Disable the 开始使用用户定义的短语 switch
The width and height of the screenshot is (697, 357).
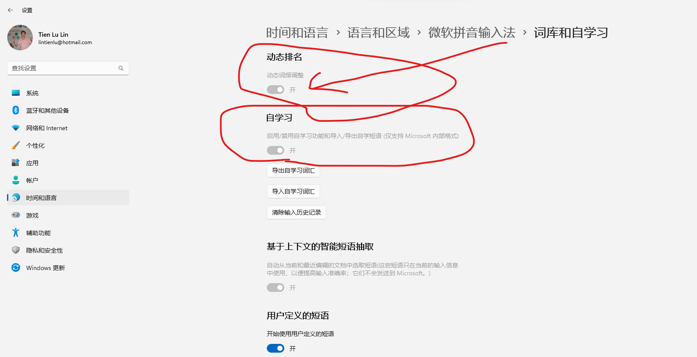pyautogui.click(x=276, y=348)
